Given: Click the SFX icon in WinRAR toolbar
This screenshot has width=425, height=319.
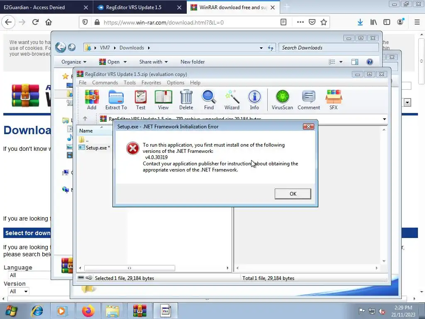Looking at the screenshot, I should click(333, 100).
